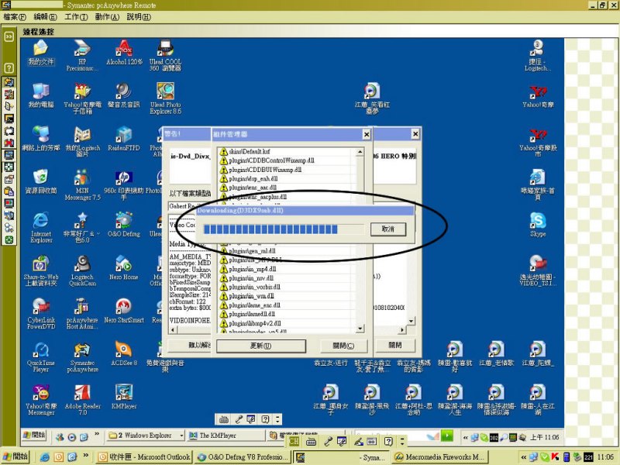Screen dimensions: 620x465
Task: Select the 聲音及音訊 speaker icon
Action: tap(124, 95)
